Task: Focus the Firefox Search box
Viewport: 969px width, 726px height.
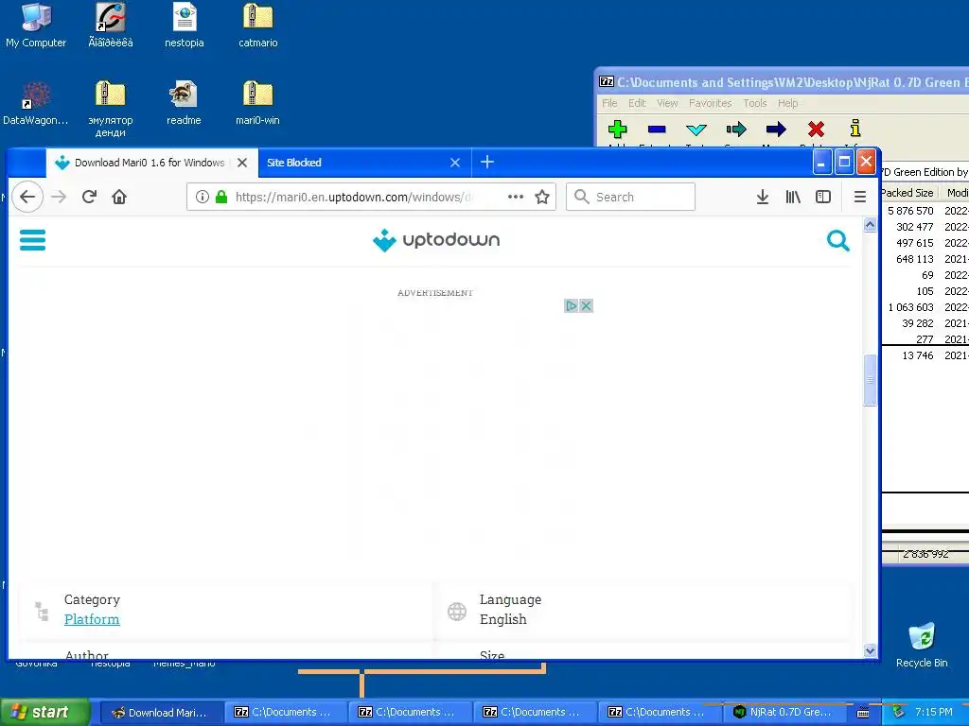Action: [x=630, y=197]
